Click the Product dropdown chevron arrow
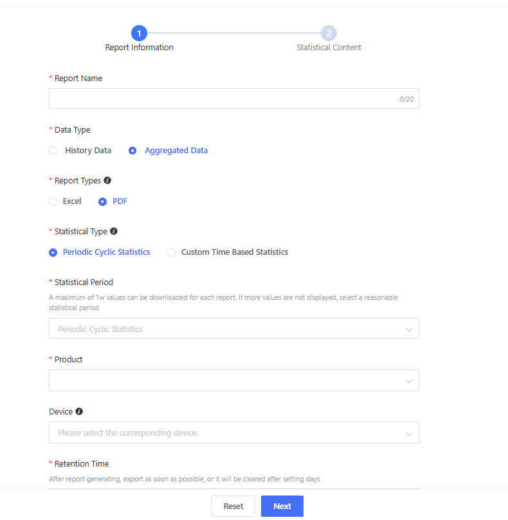Screen dimensions: 508x520 click(408, 381)
